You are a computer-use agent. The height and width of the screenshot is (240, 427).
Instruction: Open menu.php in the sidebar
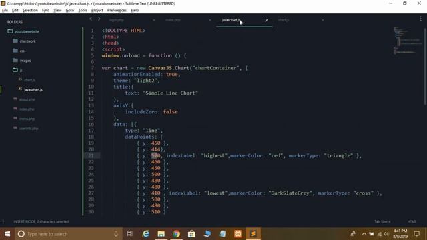(x=27, y=119)
